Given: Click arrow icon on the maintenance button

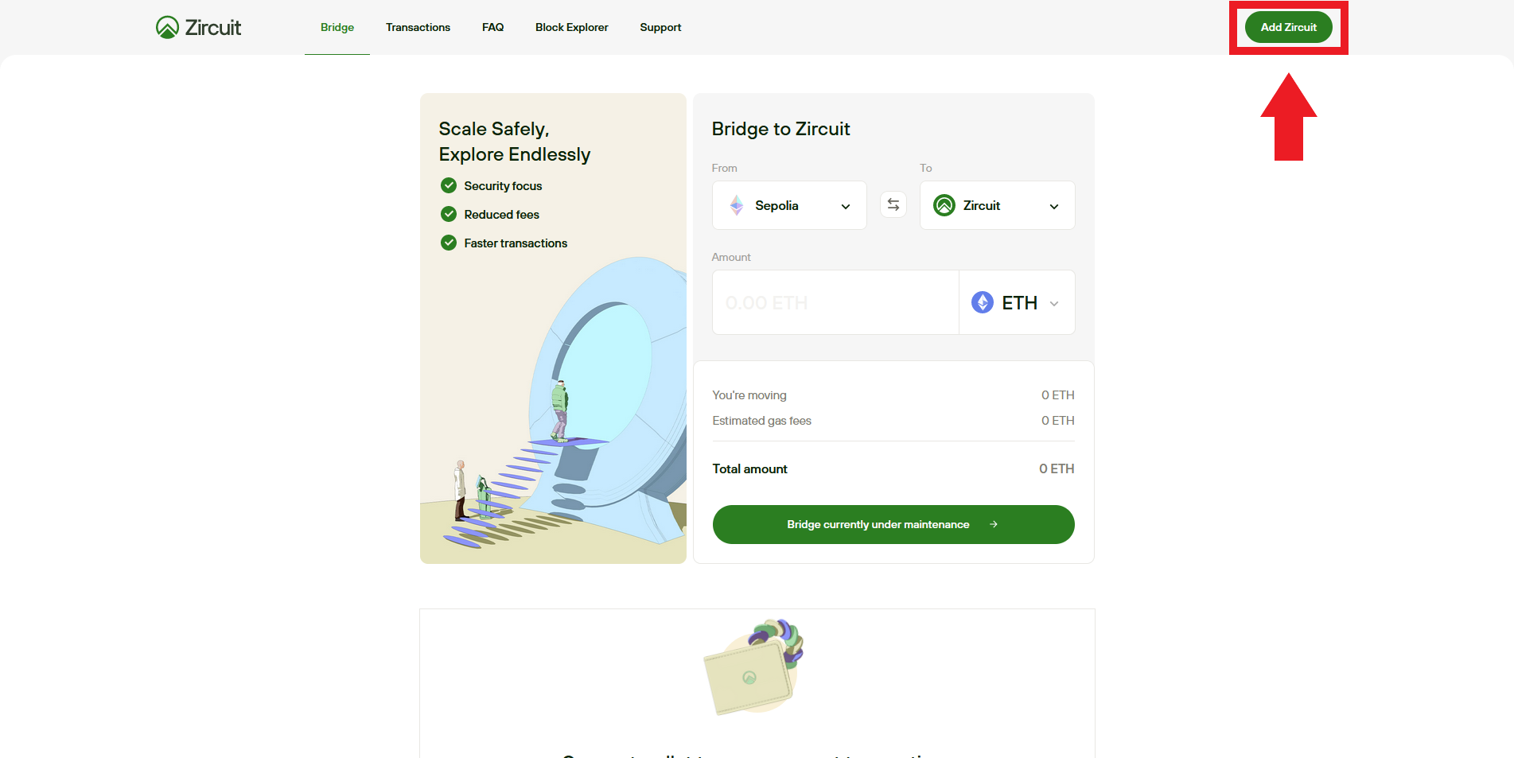Looking at the screenshot, I should pyautogui.click(x=994, y=524).
